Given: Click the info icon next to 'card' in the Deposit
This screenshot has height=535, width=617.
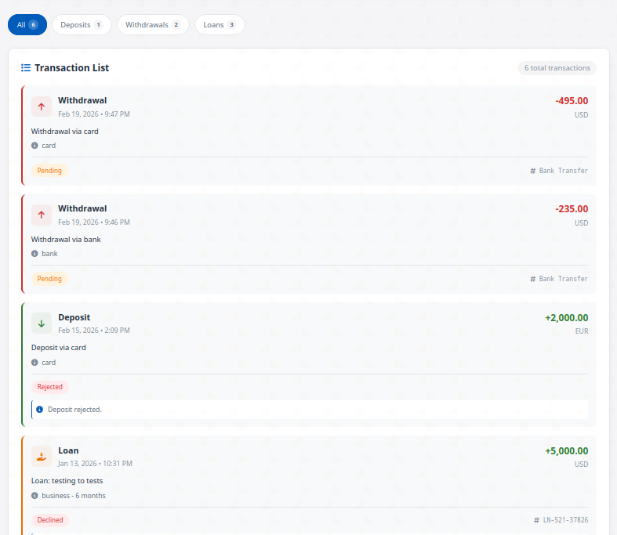Looking at the screenshot, I should pyautogui.click(x=34, y=363).
